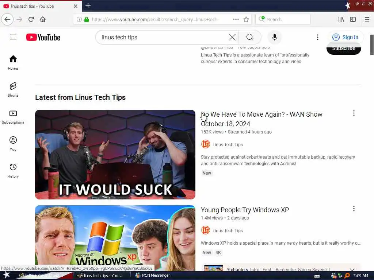The height and width of the screenshot is (280, 374).
Task: Open more options for Windows XP video
Action: (x=354, y=209)
